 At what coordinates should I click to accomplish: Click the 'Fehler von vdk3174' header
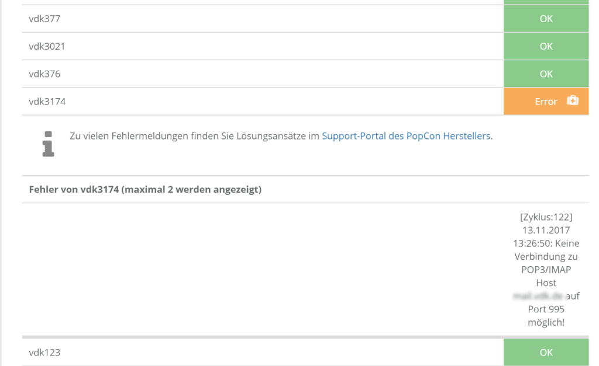[144, 190]
